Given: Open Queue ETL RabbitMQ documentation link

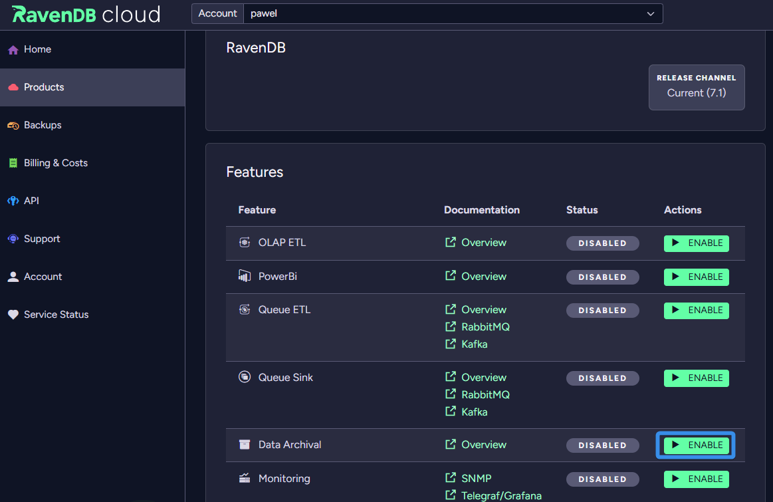Looking at the screenshot, I should 485,327.
